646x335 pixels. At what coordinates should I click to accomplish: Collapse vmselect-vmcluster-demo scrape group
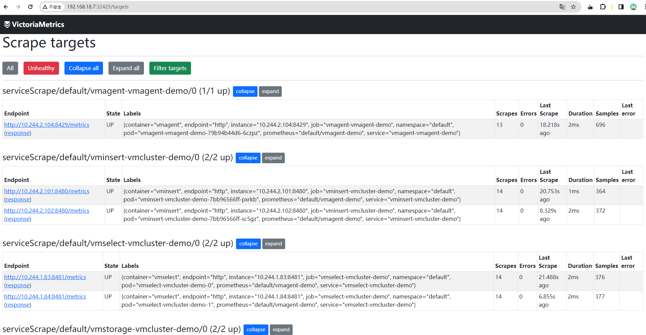(248, 244)
